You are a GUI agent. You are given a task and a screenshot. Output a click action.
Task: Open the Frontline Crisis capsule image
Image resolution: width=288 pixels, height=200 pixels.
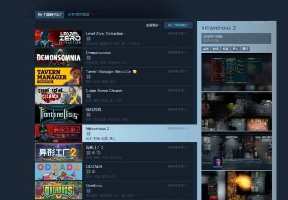pos(59,114)
